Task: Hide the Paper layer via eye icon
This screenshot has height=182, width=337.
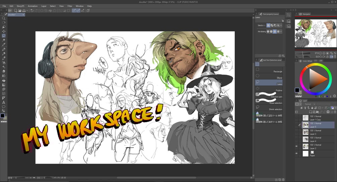Action: coord(296,154)
